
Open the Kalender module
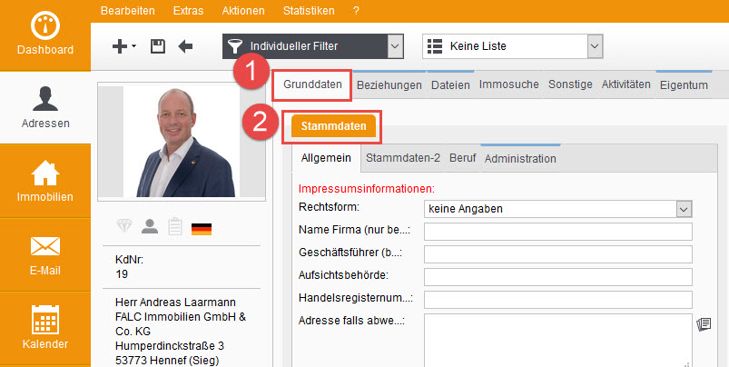pos(44,325)
